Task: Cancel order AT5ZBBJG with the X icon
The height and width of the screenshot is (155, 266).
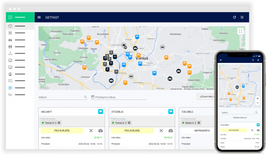Action: pos(161,131)
